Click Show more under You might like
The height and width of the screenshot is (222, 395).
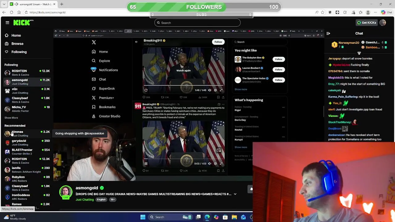point(241,89)
